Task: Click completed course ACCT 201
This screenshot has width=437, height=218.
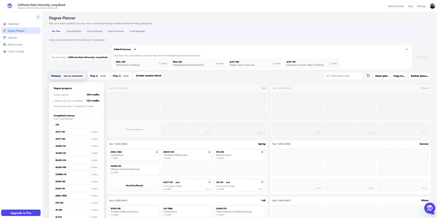Action: click(76, 132)
